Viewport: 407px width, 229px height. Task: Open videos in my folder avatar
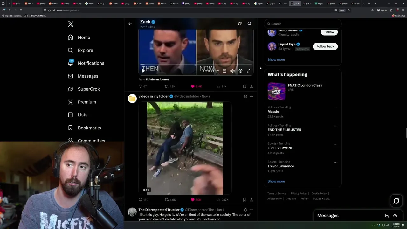[132, 99]
